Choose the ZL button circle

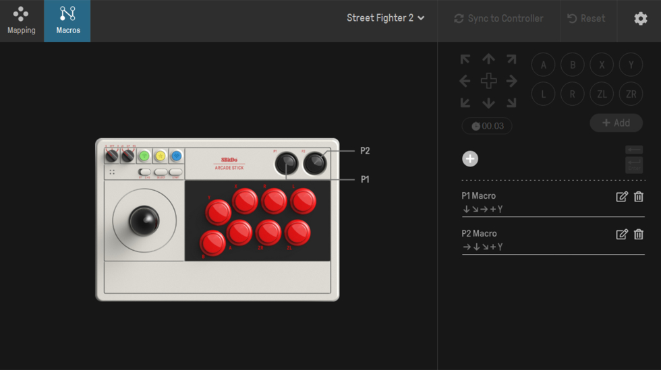click(x=602, y=94)
